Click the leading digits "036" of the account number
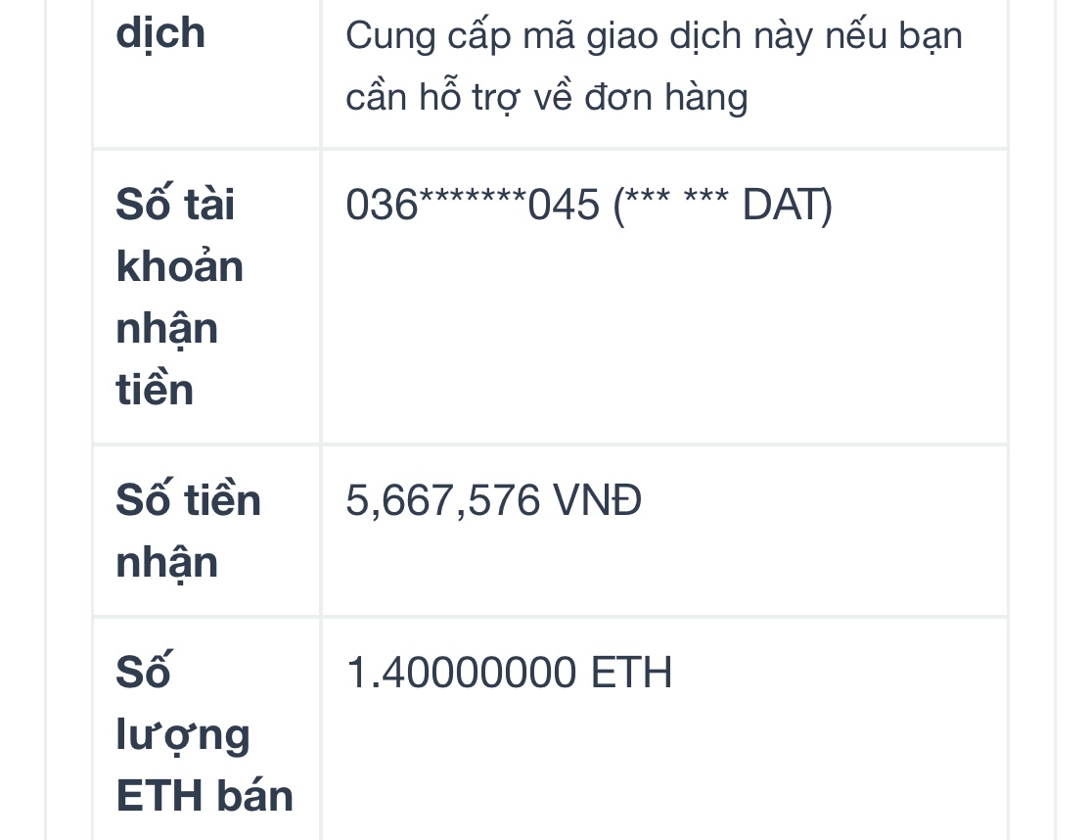Image resolution: width=1090 pixels, height=840 pixels. point(382,206)
